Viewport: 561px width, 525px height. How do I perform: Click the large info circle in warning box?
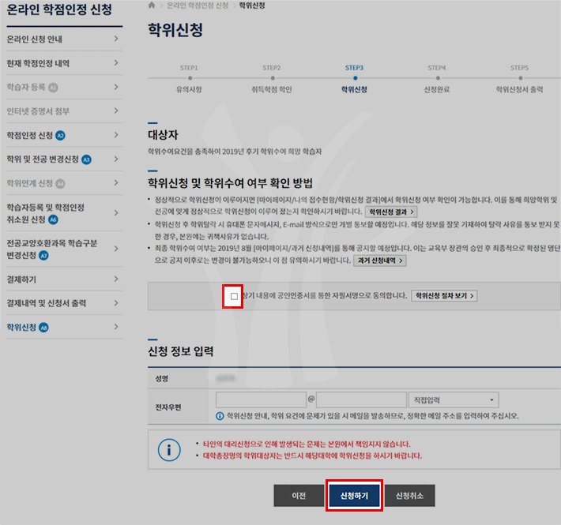tap(169, 450)
